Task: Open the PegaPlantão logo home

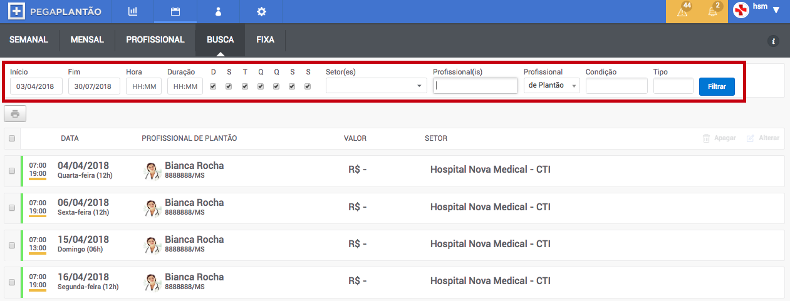Action: tap(56, 11)
